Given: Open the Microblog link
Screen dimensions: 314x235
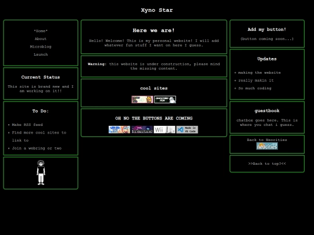Looking at the screenshot, I should [41, 46].
